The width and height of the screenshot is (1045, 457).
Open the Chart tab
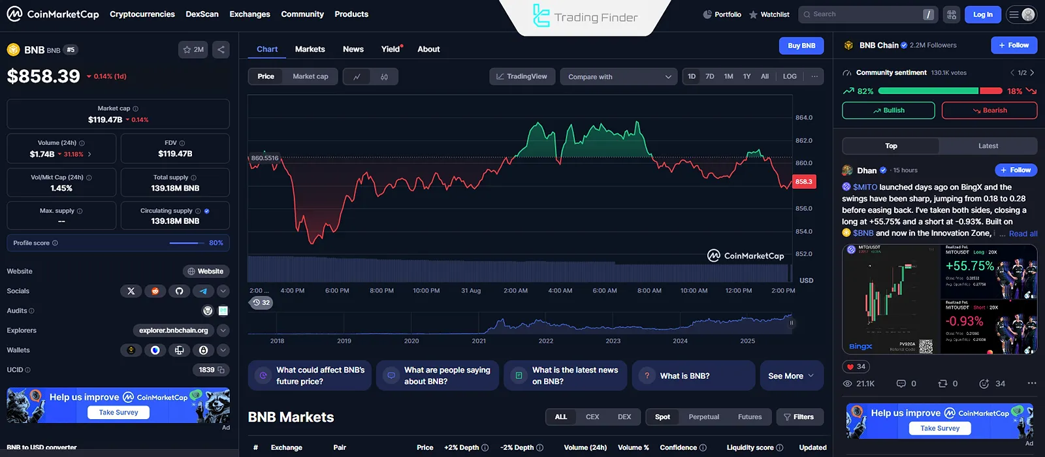(x=267, y=50)
